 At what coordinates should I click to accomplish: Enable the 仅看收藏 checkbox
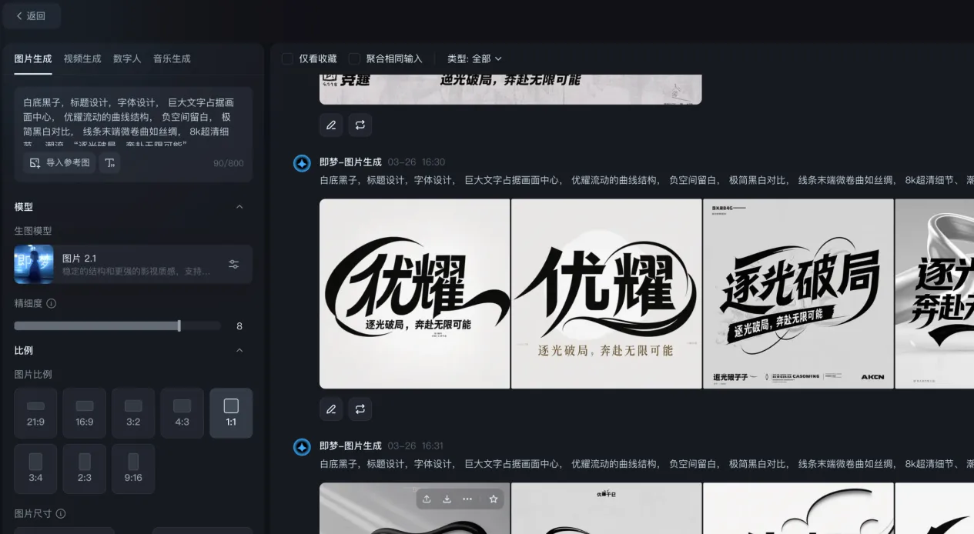tap(287, 58)
